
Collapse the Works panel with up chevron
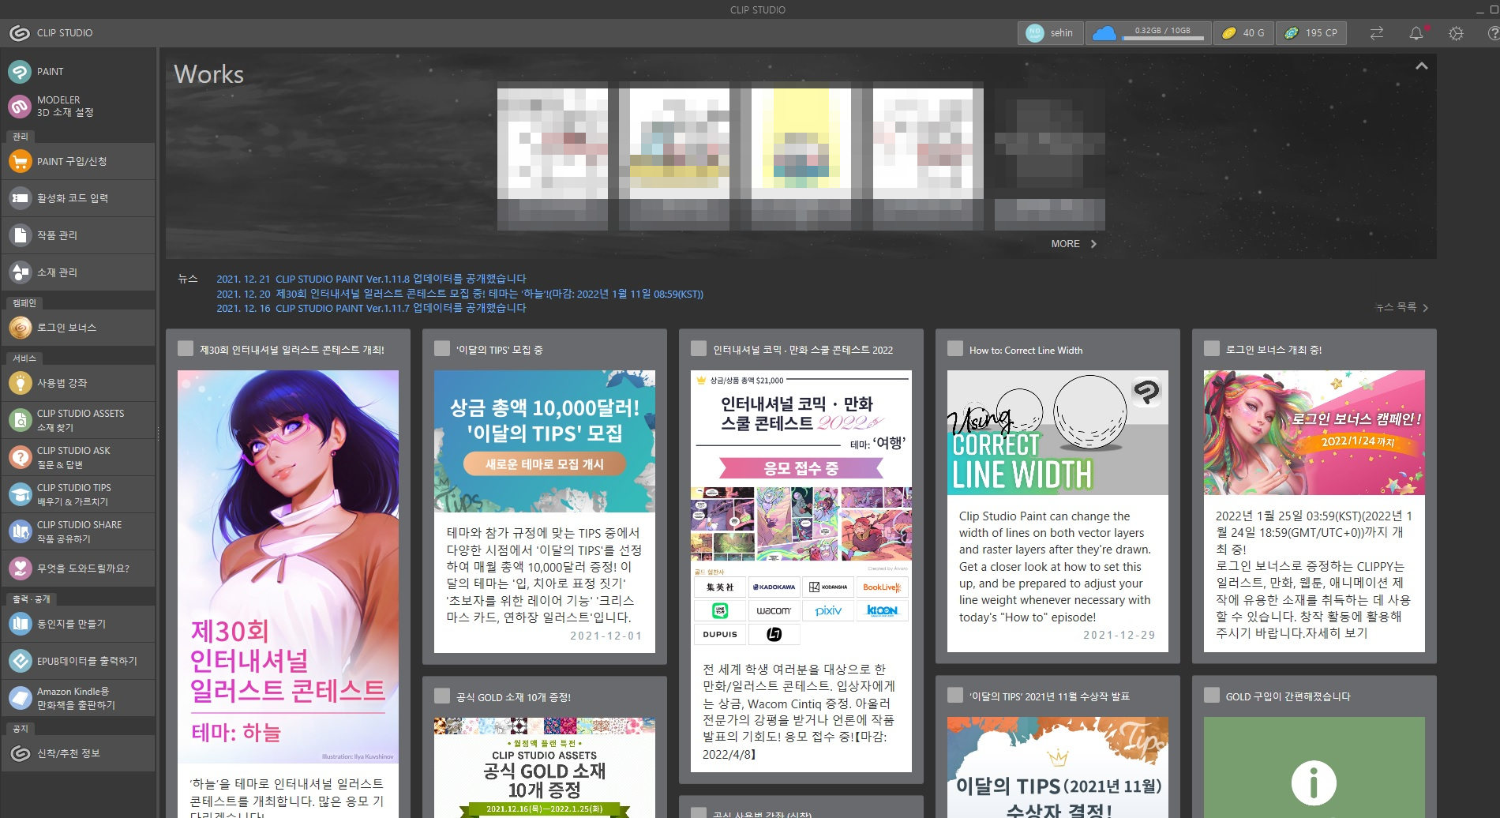point(1422,66)
